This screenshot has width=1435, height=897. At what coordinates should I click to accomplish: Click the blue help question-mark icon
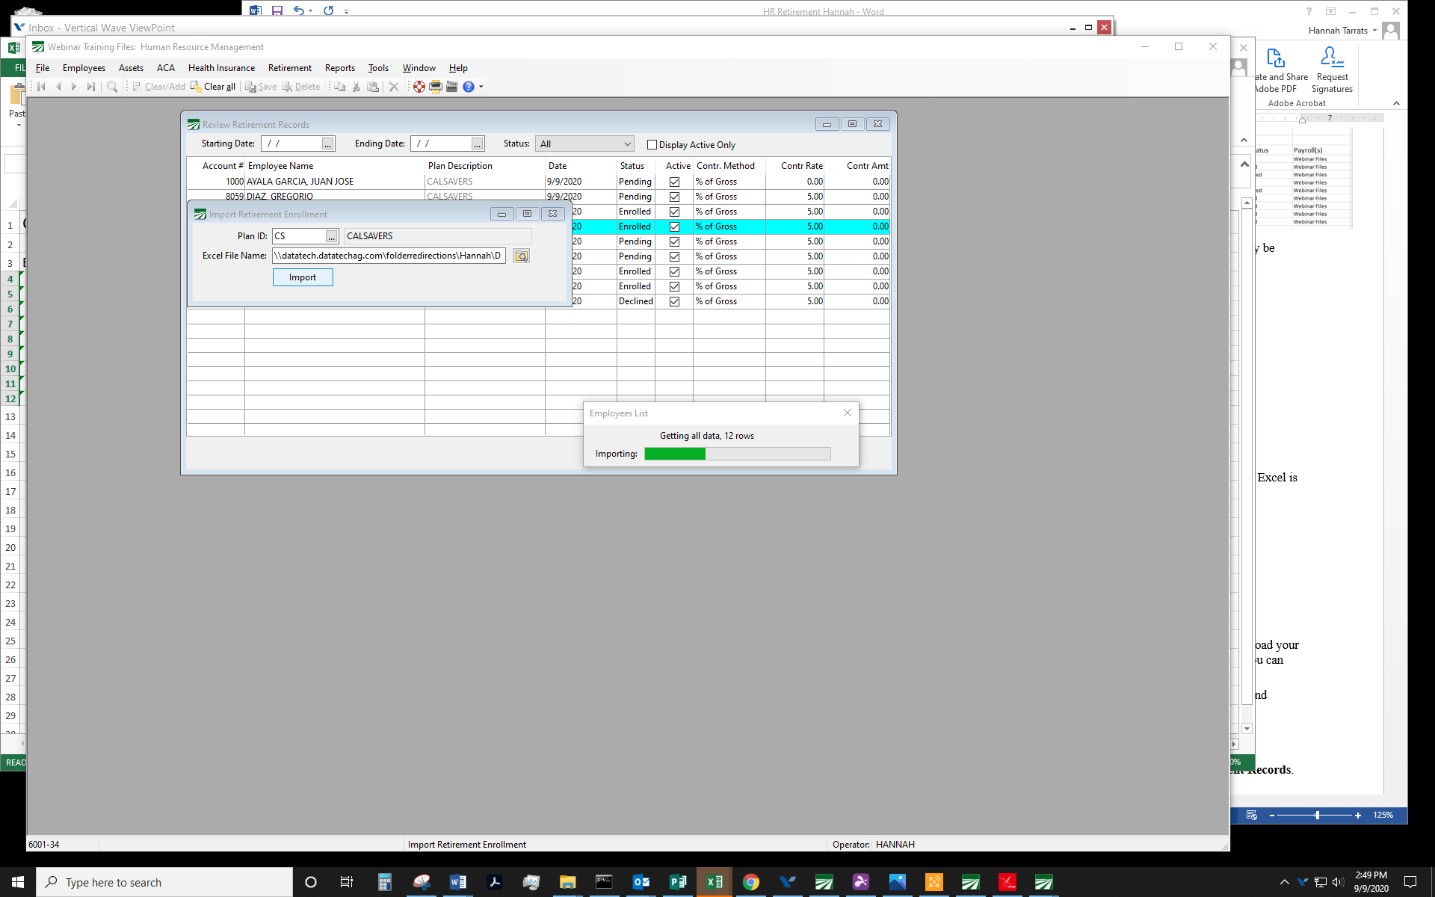tap(469, 87)
